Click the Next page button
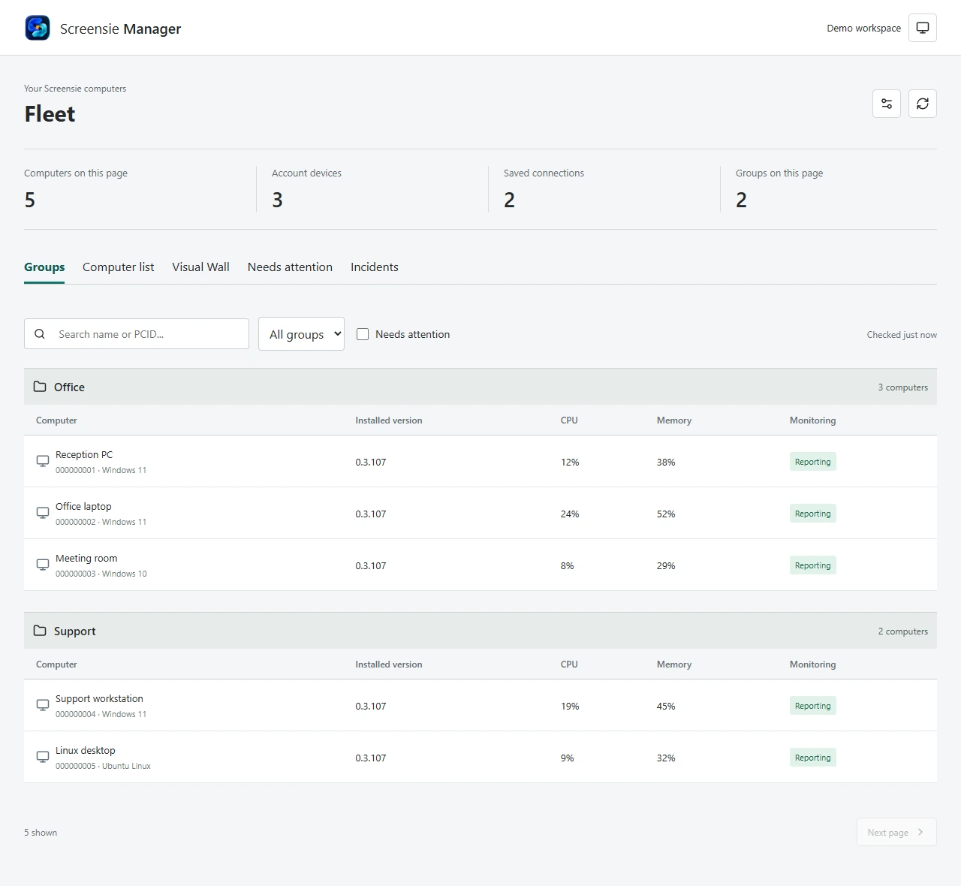Screen dimensions: 961x886 tap(896, 832)
